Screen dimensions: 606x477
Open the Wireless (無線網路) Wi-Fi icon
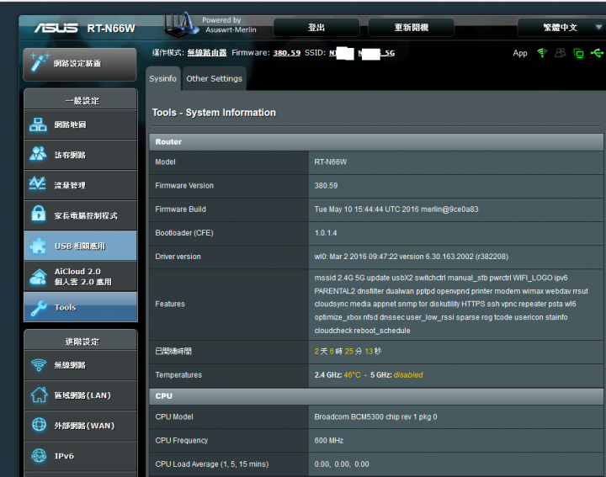[39, 364]
